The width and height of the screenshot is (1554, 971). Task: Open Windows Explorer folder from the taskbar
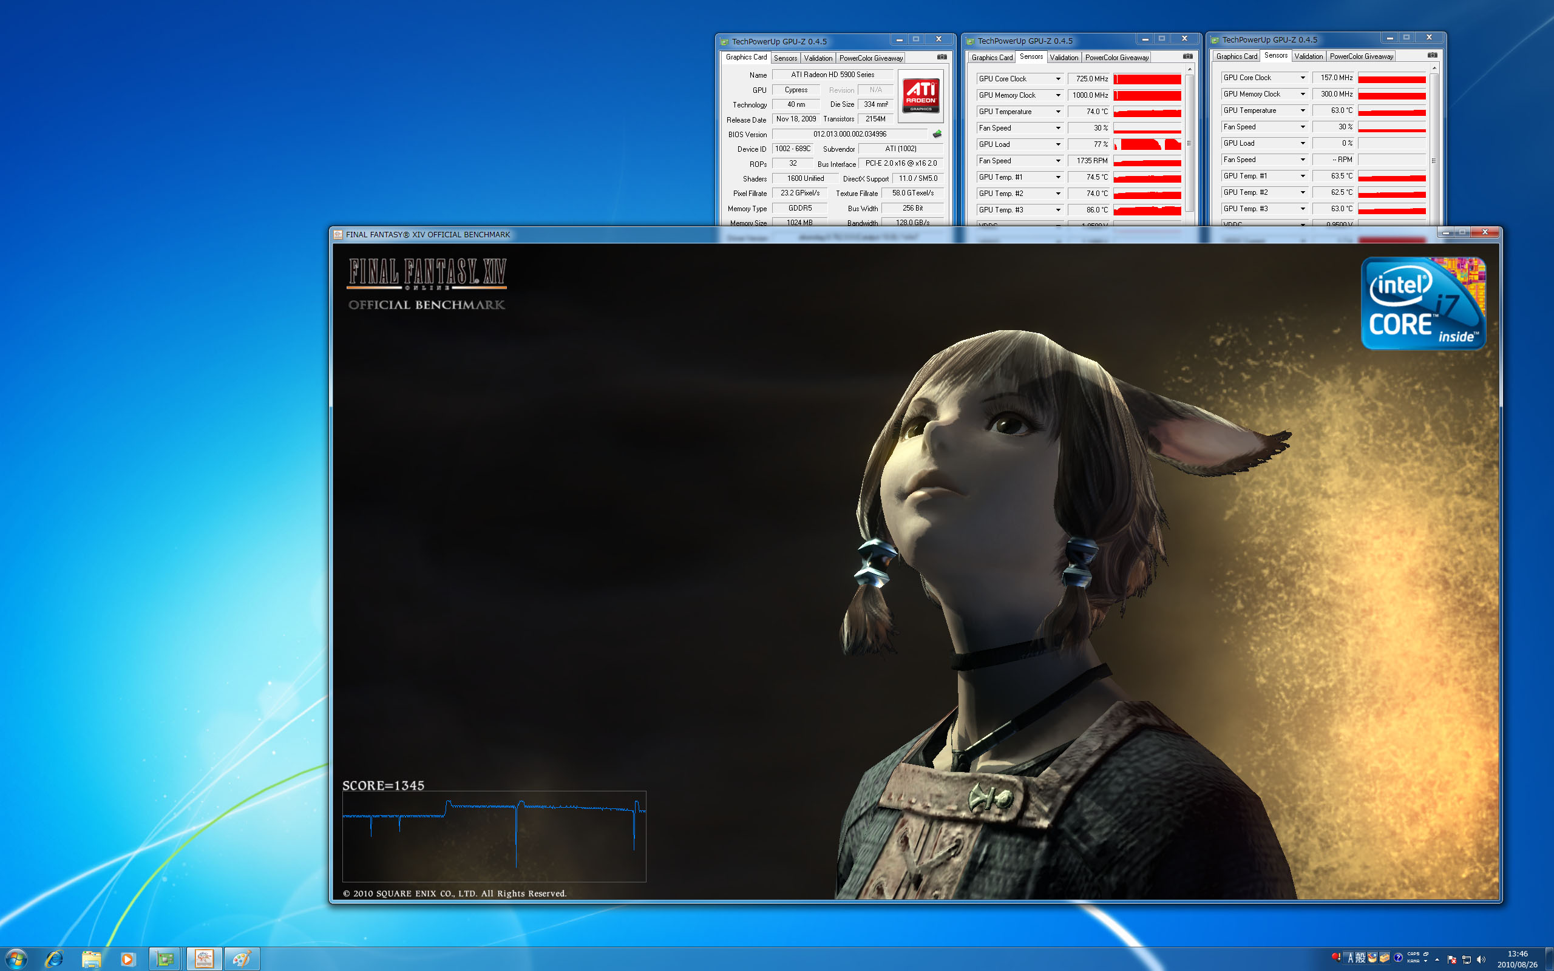pyautogui.click(x=91, y=959)
